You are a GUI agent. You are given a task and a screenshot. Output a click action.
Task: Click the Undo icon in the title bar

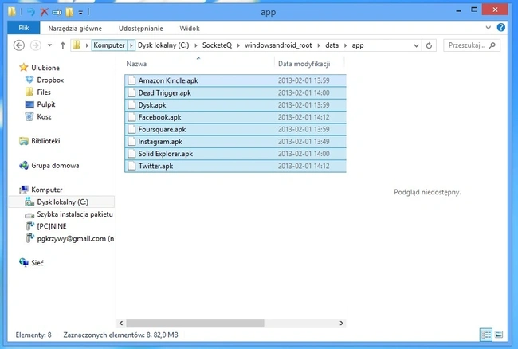tap(31, 12)
